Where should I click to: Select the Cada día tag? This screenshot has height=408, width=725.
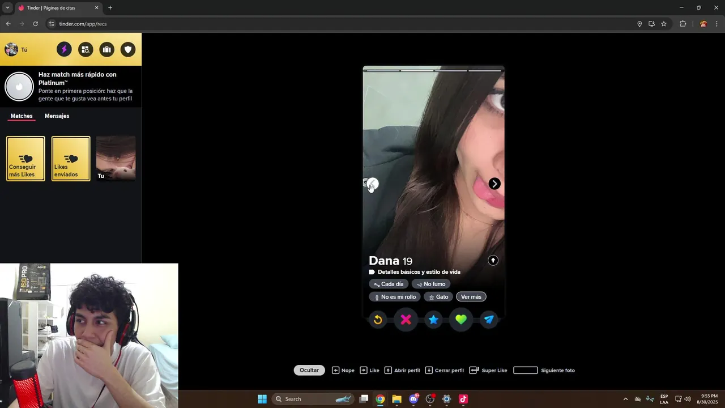[x=389, y=284]
